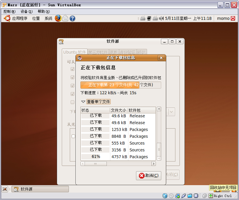Toggle the first checkbox in Ubuntu software list
Image resolution: width=239 pixels, height=200 pixels.
[72, 69]
